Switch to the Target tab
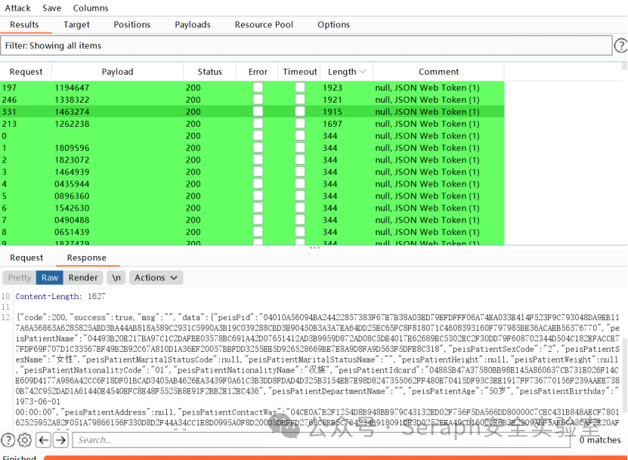This screenshot has height=460, width=628. [76, 24]
